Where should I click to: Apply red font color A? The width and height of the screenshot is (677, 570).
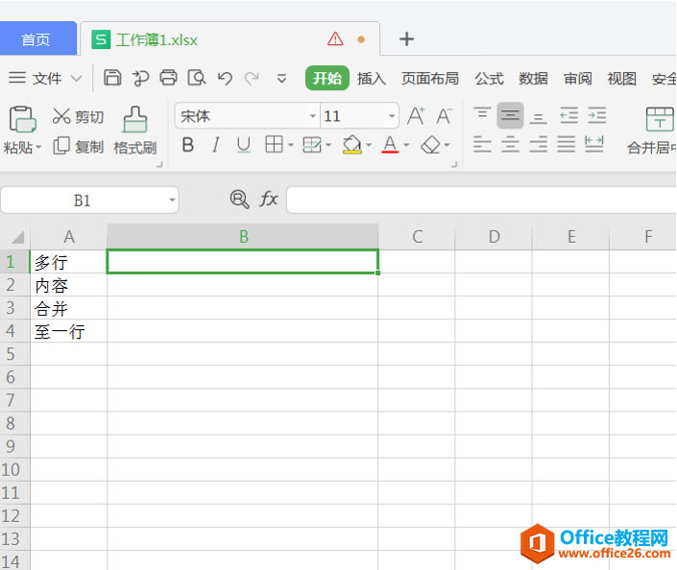[390, 145]
